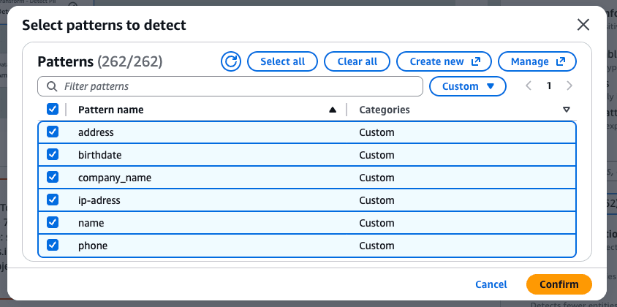Click the Custom category of name row
The image size is (617, 307).
coord(376,223)
